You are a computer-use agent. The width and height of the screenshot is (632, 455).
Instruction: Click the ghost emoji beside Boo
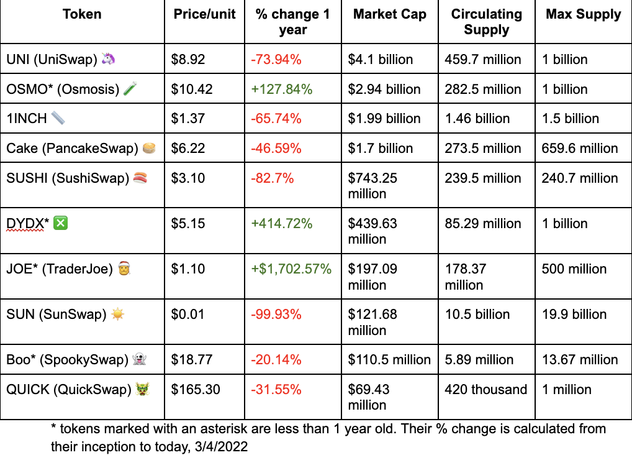tap(140, 359)
